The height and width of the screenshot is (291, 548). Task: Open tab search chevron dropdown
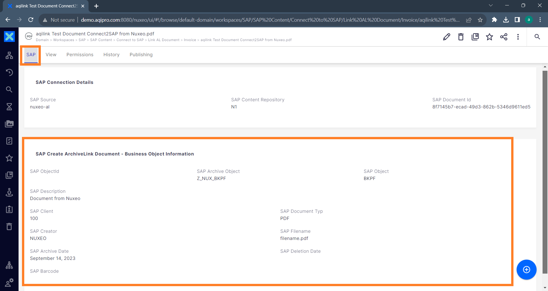click(491, 5)
